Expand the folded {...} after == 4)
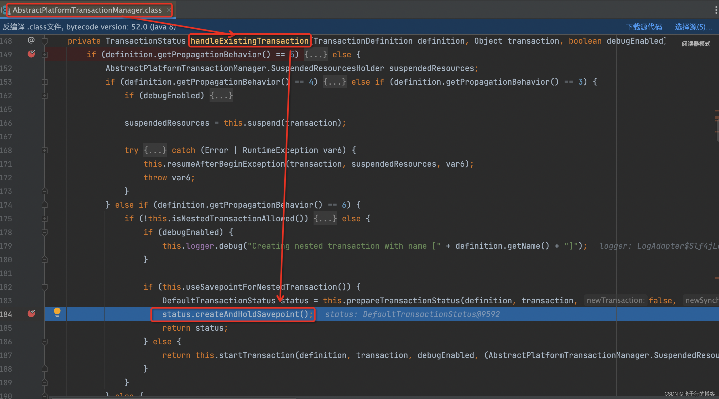 pos(335,82)
